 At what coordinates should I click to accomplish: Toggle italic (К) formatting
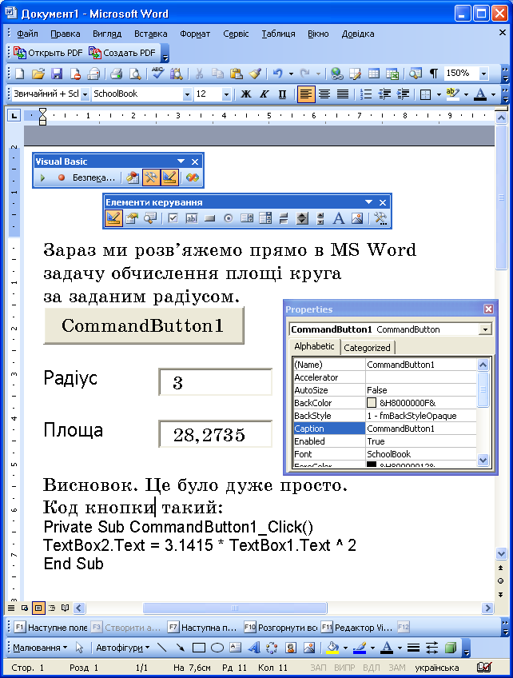click(x=264, y=94)
